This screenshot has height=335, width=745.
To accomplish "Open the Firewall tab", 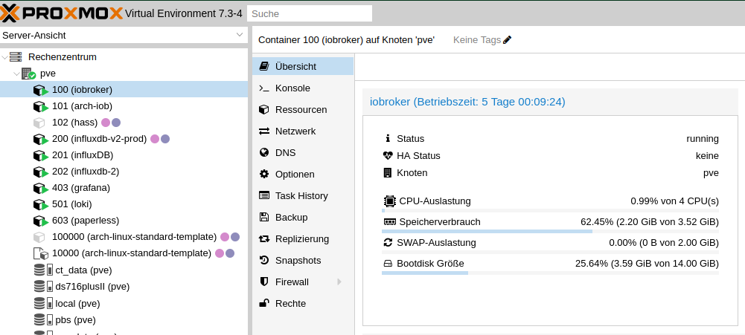I will click(303, 282).
